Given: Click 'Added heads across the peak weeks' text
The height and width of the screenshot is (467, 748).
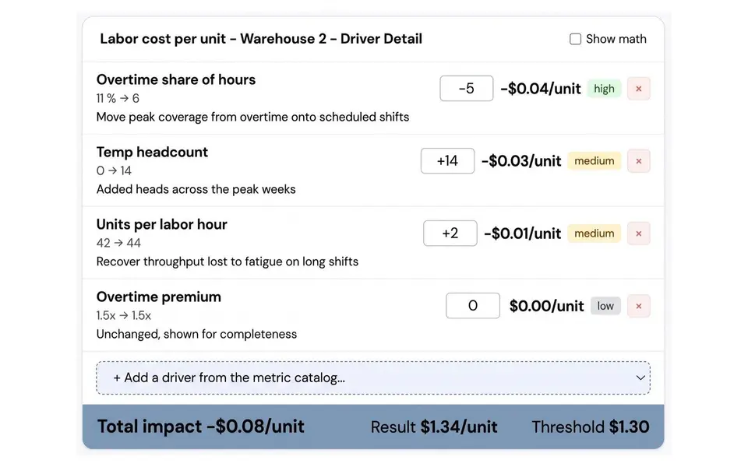Looking at the screenshot, I should click(x=196, y=190).
